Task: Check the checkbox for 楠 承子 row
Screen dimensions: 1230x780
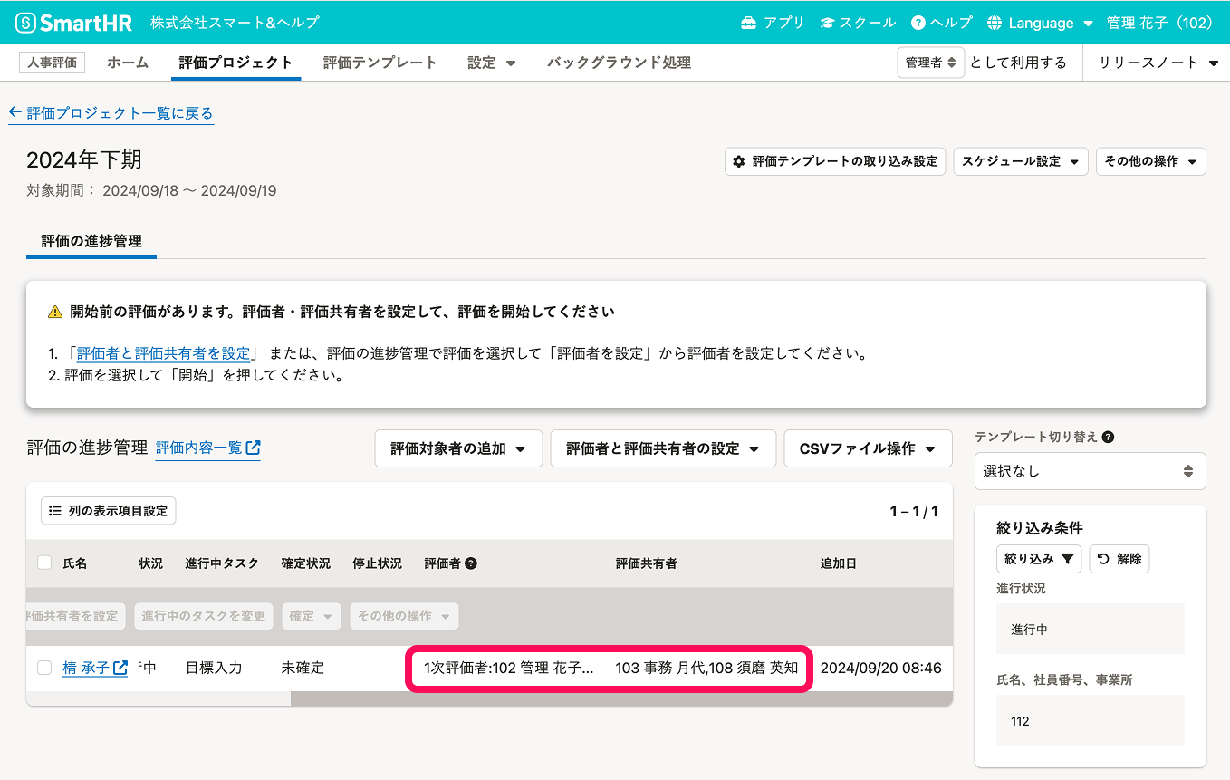Action: (44, 668)
